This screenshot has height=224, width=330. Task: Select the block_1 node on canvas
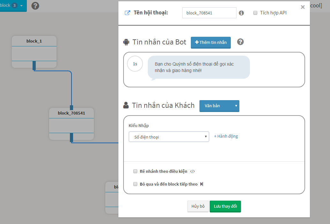[x=34, y=52]
